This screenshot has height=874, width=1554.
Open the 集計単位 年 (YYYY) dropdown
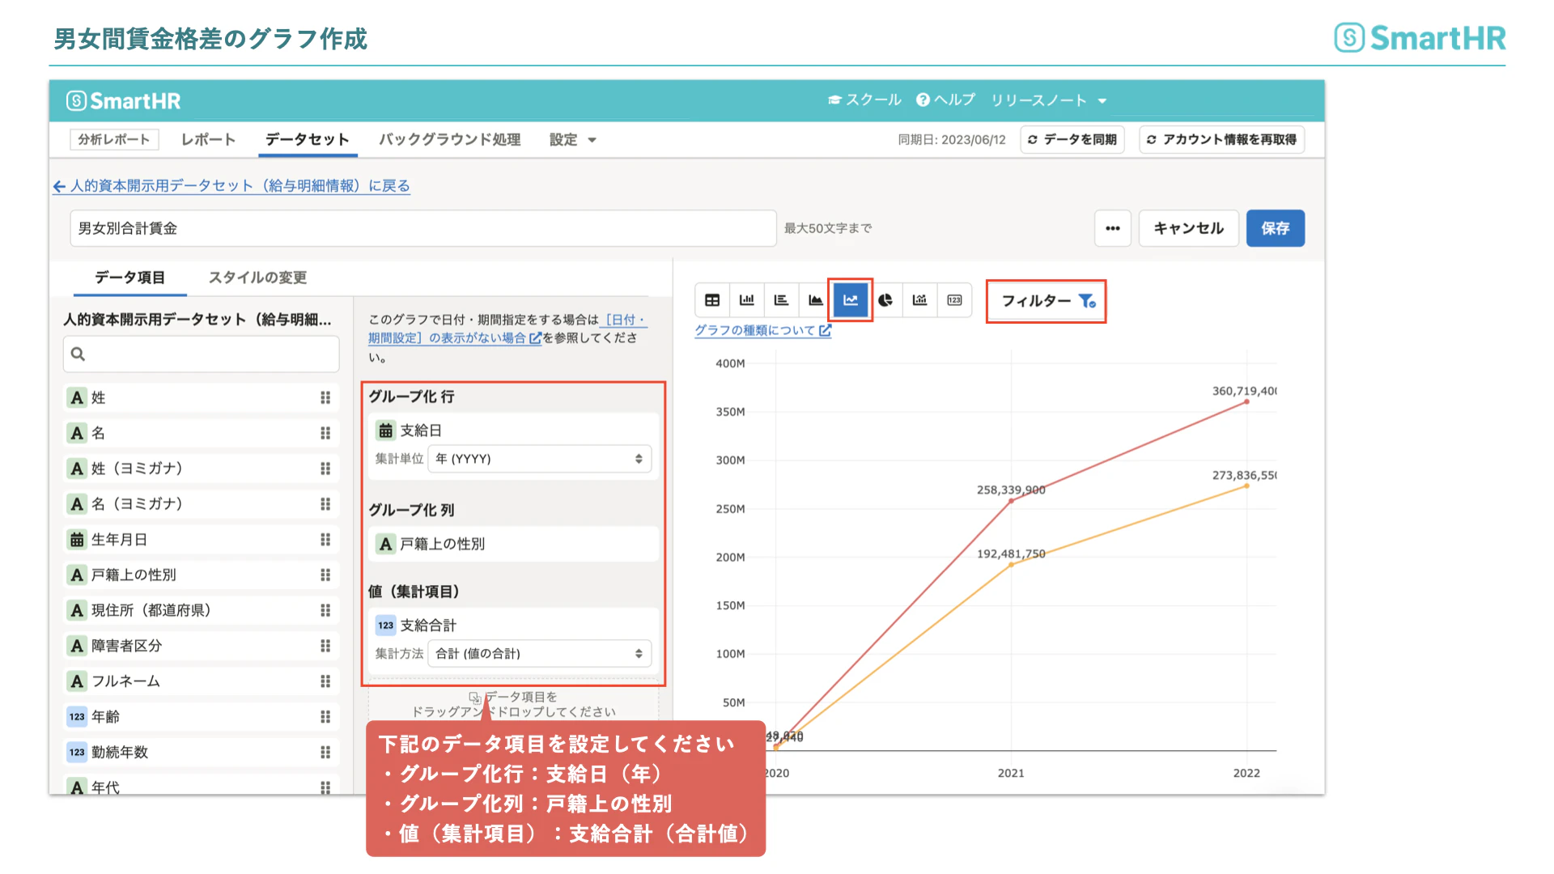(540, 459)
